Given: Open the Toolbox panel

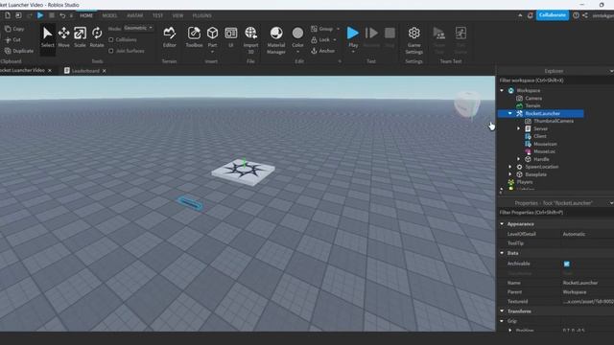Looking at the screenshot, I should [x=194, y=36].
